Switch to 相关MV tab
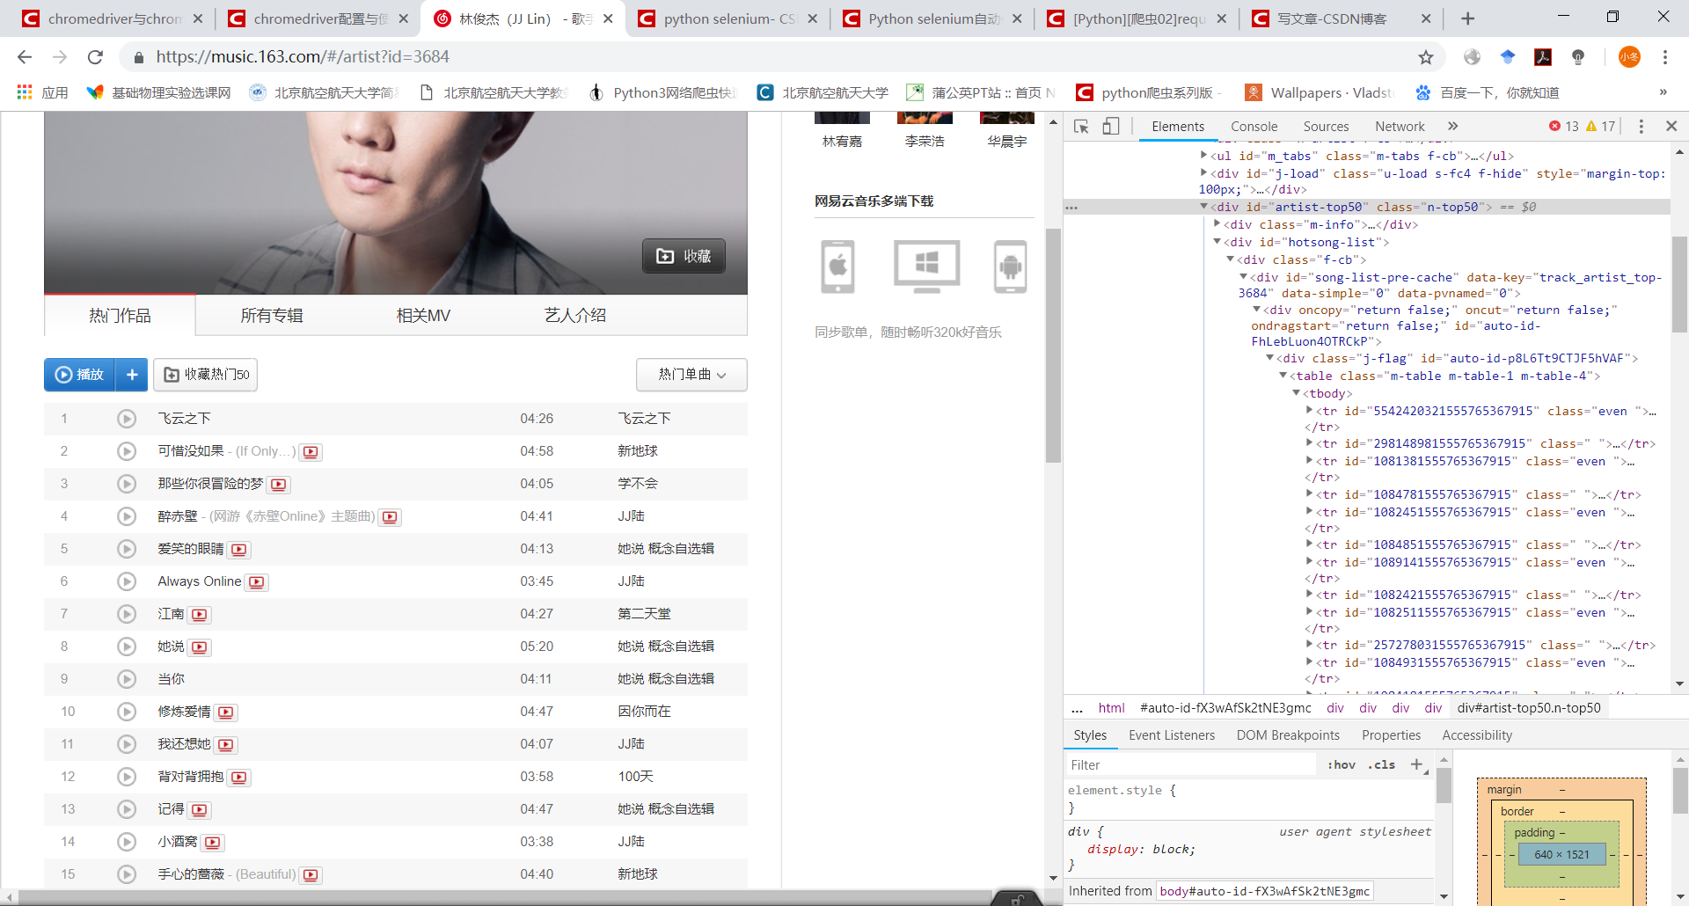Viewport: 1689px width, 906px height. pos(423,316)
